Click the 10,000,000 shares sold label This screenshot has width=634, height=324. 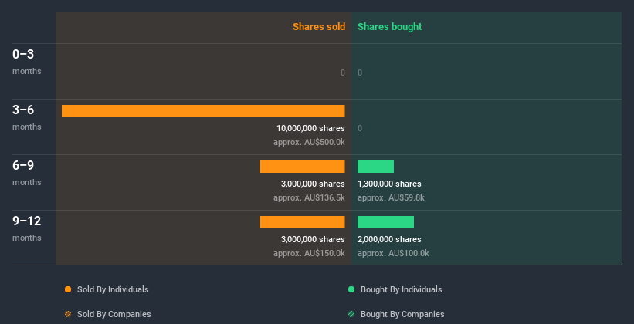310,128
